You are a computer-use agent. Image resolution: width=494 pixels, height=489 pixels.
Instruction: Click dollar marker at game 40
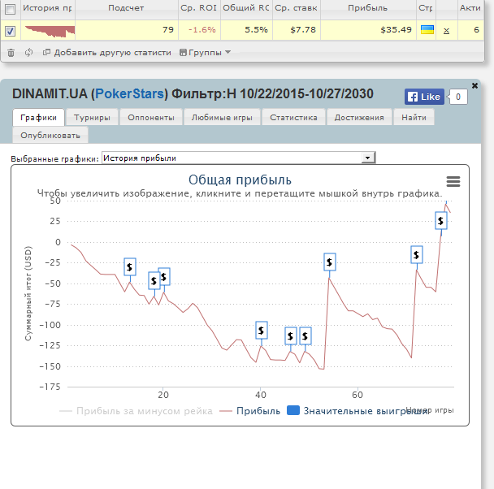(262, 330)
